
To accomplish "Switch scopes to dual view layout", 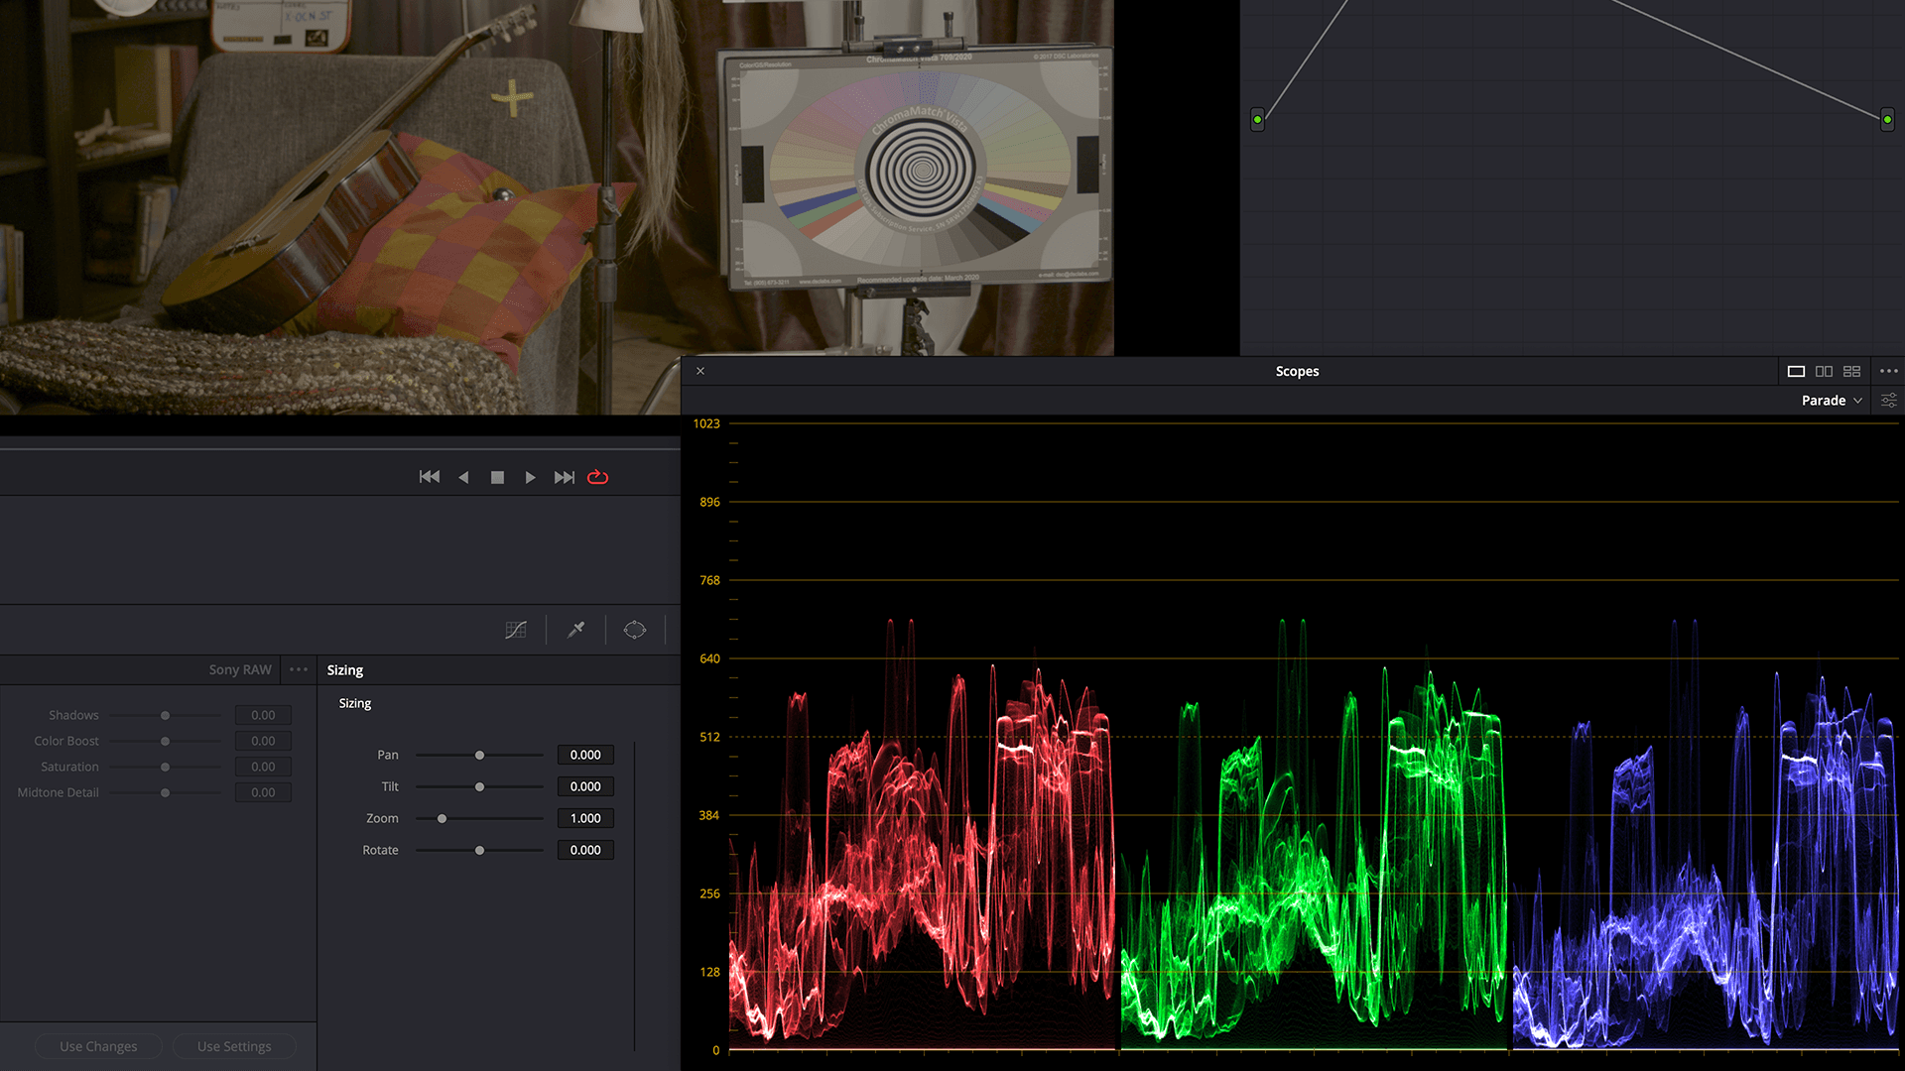I will [1824, 371].
